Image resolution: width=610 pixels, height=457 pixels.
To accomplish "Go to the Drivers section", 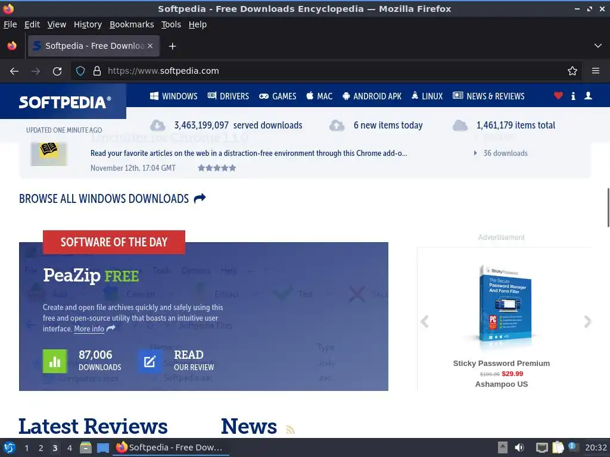I will pyautogui.click(x=228, y=96).
